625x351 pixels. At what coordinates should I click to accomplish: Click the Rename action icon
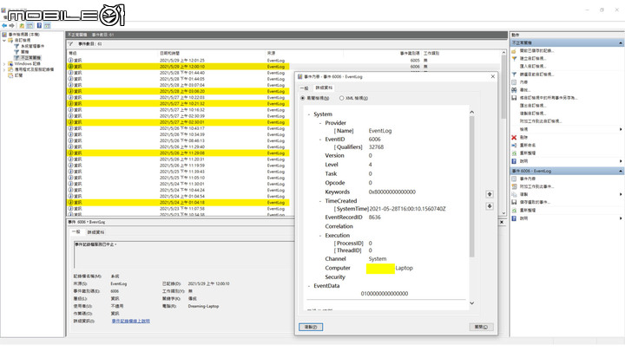[x=514, y=146]
